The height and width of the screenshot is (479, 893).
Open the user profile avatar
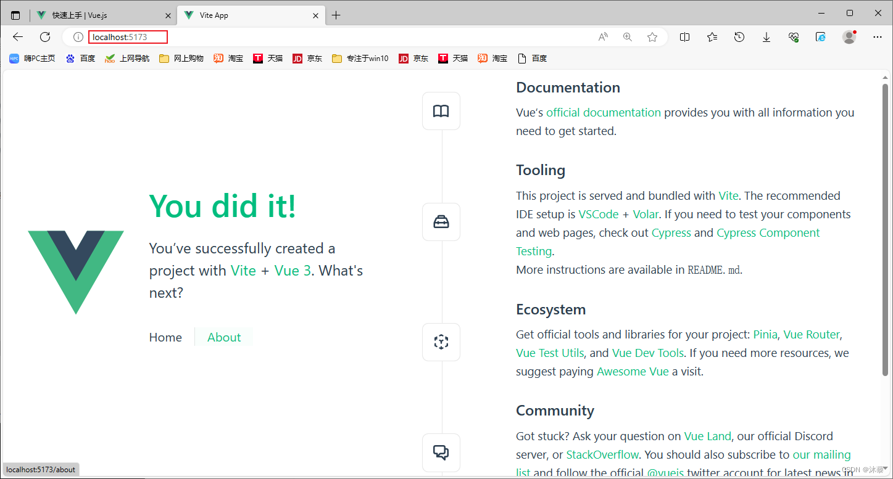point(849,37)
